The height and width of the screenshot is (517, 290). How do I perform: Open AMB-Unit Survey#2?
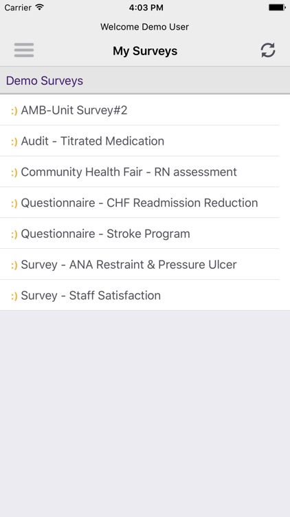tap(145, 110)
